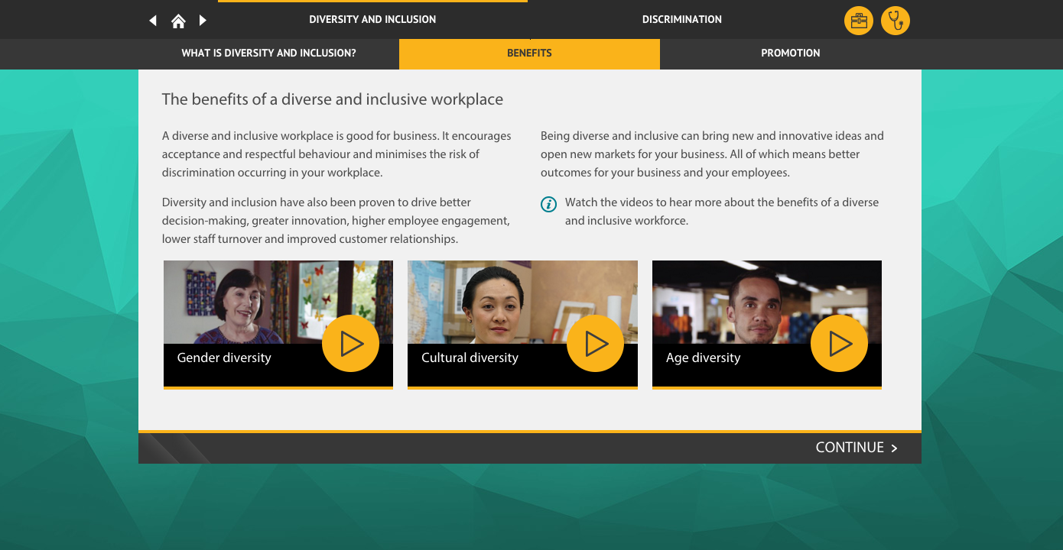Open 'What is diversity and inclusion?' tab
The image size is (1063, 550).
coord(268,53)
